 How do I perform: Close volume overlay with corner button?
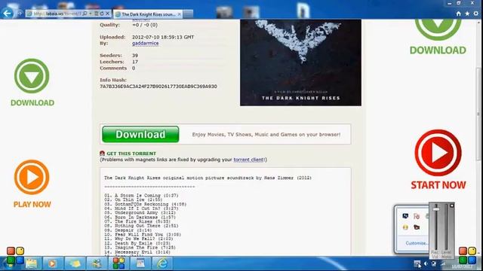click(x=451, y=206)
